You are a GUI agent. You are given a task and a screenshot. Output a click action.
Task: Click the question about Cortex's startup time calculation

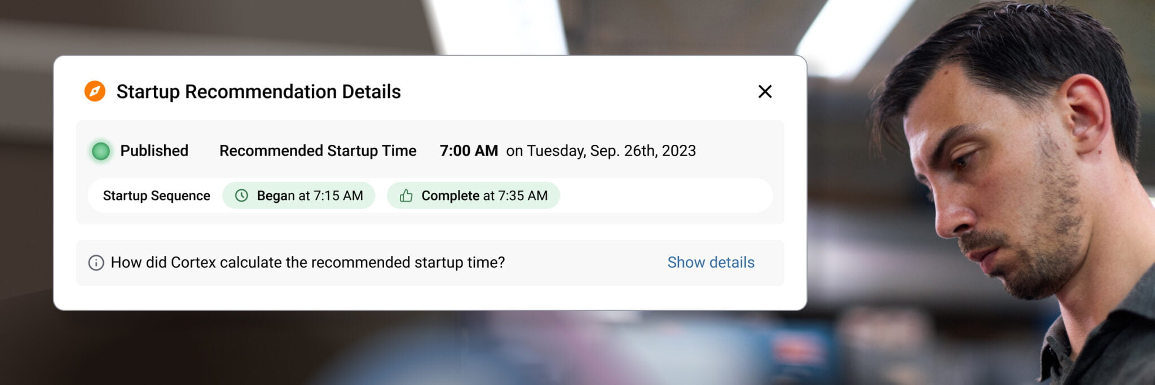(307, 263)
